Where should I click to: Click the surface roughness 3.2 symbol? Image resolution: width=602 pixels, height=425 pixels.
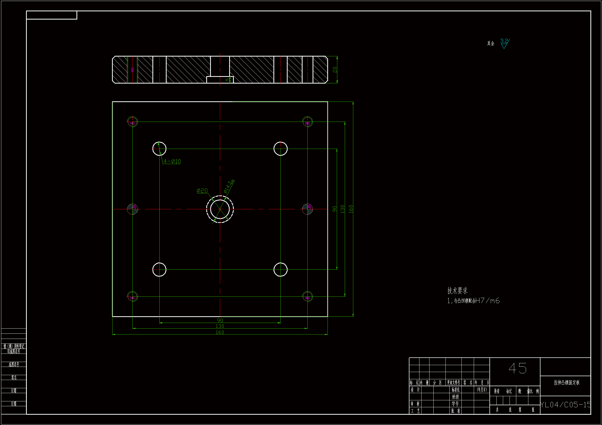click(504, 43)
